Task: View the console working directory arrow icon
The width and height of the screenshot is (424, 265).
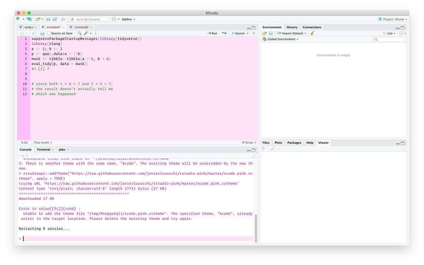Action: (27, 156)
